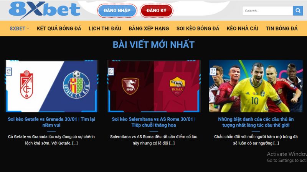
Task: Expand the 8XBET dropdown chevron
Action: (28, 28)
